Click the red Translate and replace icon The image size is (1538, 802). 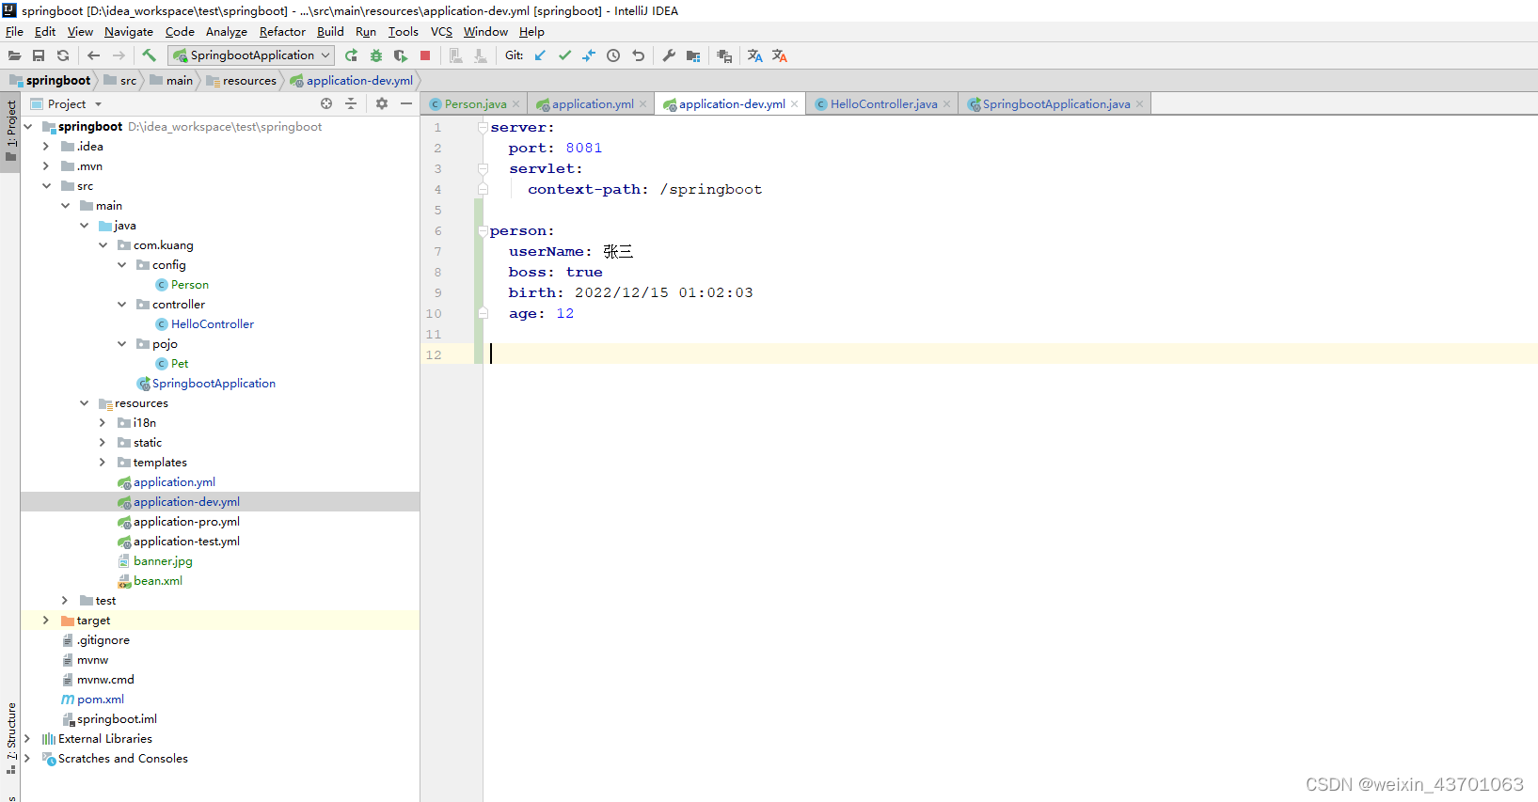780,55
